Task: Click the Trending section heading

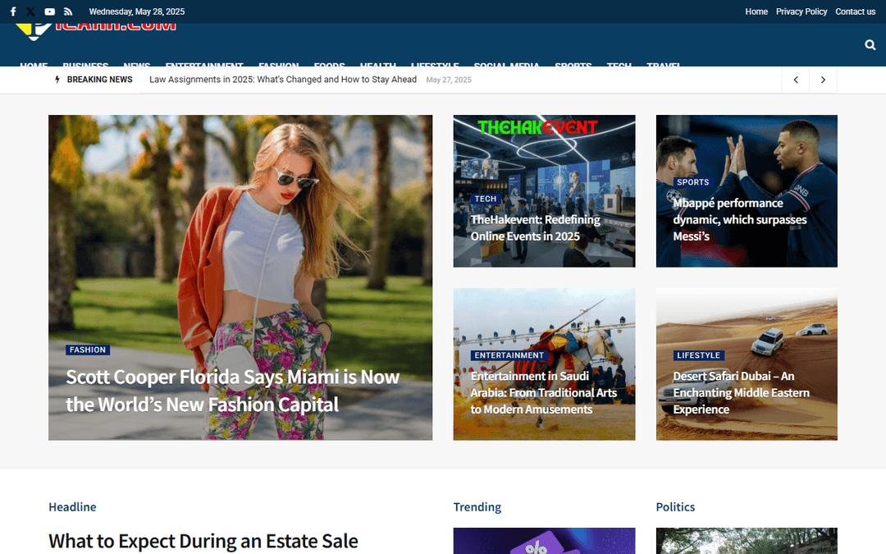Action: (x=477, y=507)
